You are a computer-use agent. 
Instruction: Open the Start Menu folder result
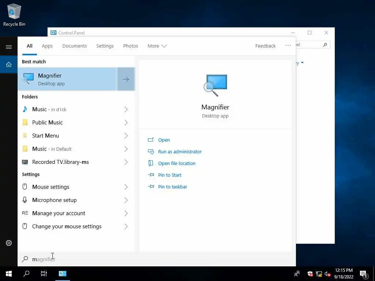[76, 136]
